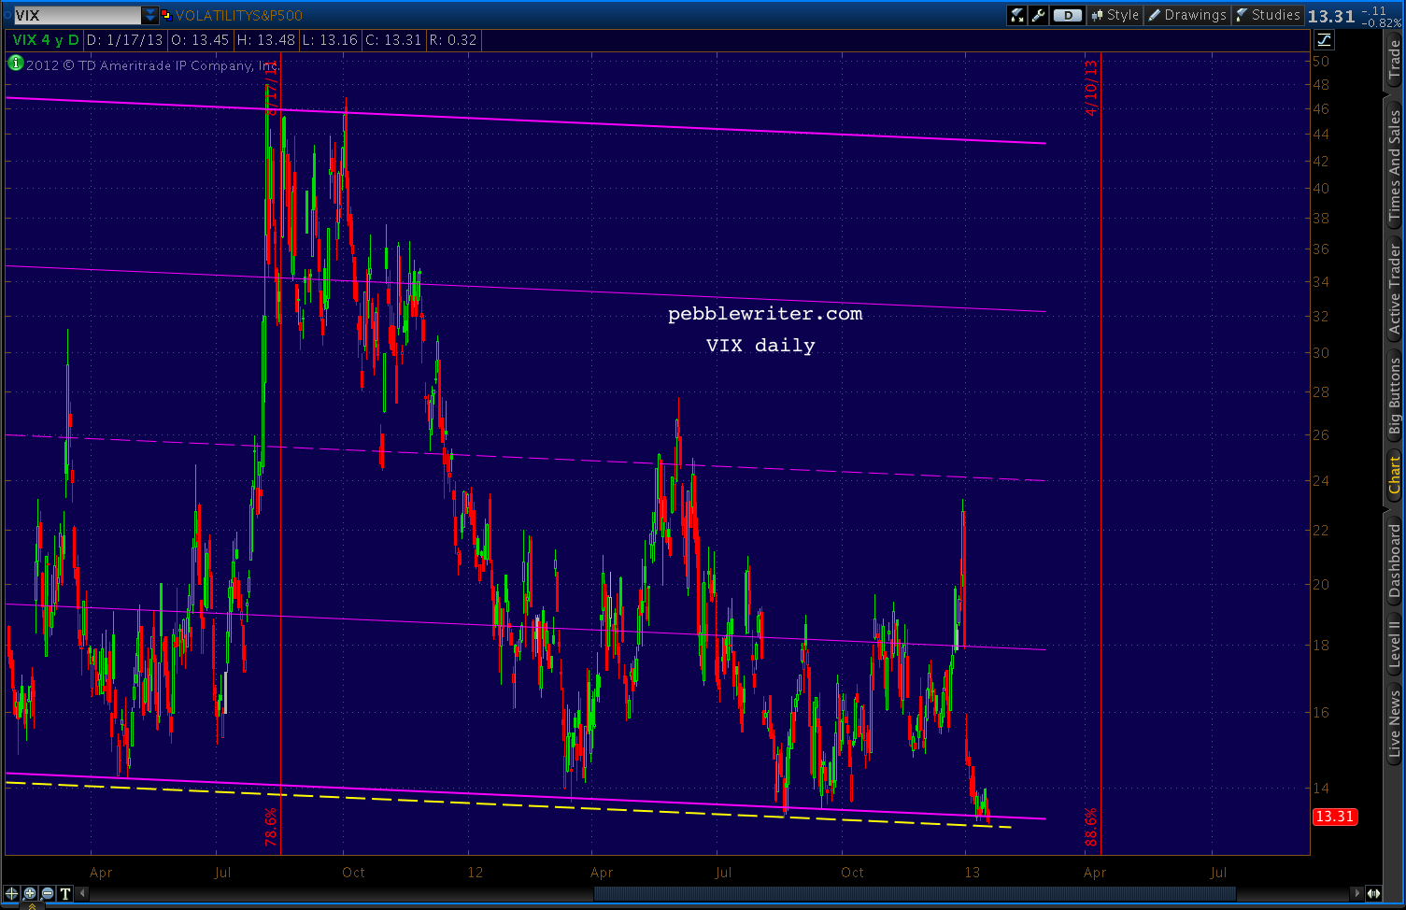The height and width of the screenshot is (910, 1406).
Task: Open the Studies dropdown menu
Action: pos(1276,14)
